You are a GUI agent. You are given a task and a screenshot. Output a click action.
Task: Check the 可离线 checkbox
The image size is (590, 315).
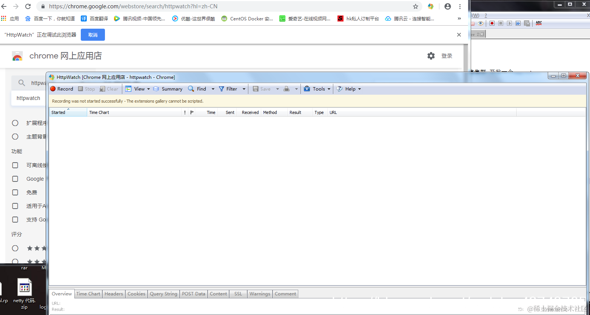(15, 165)
